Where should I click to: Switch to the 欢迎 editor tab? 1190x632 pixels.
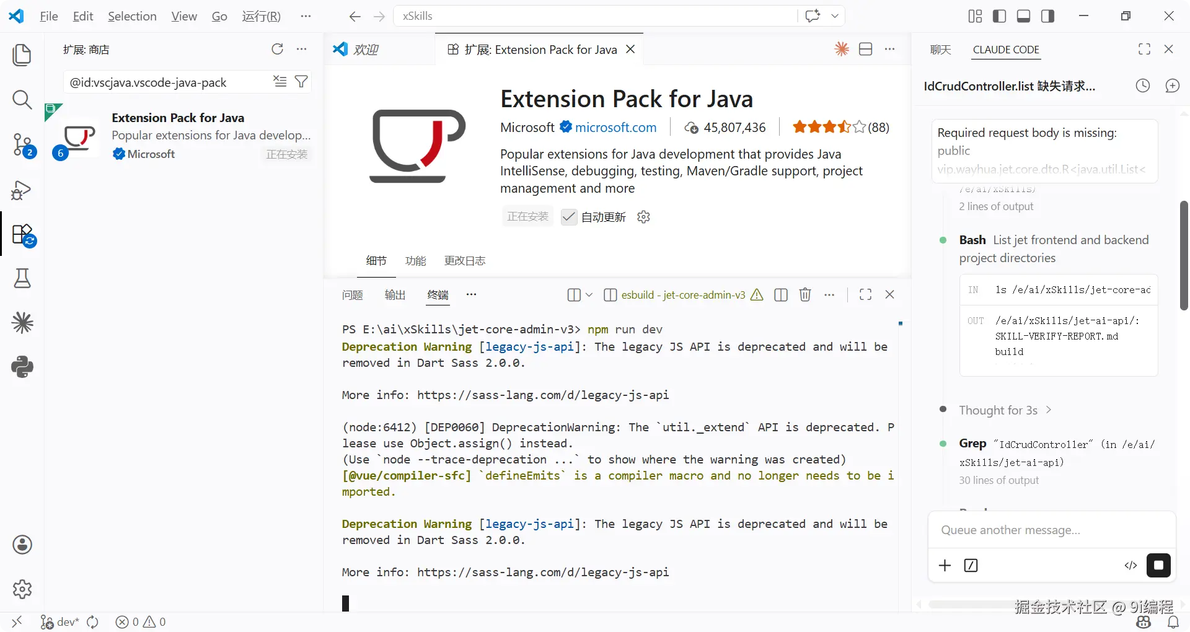click(379, 50)
